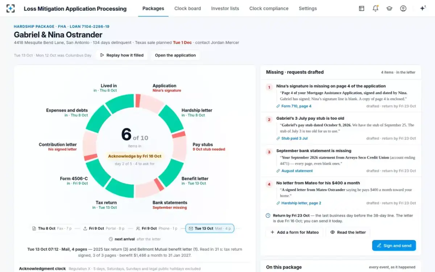Open the Settings tab
This screenshot has width=435, height=272.
coord(308,8)
